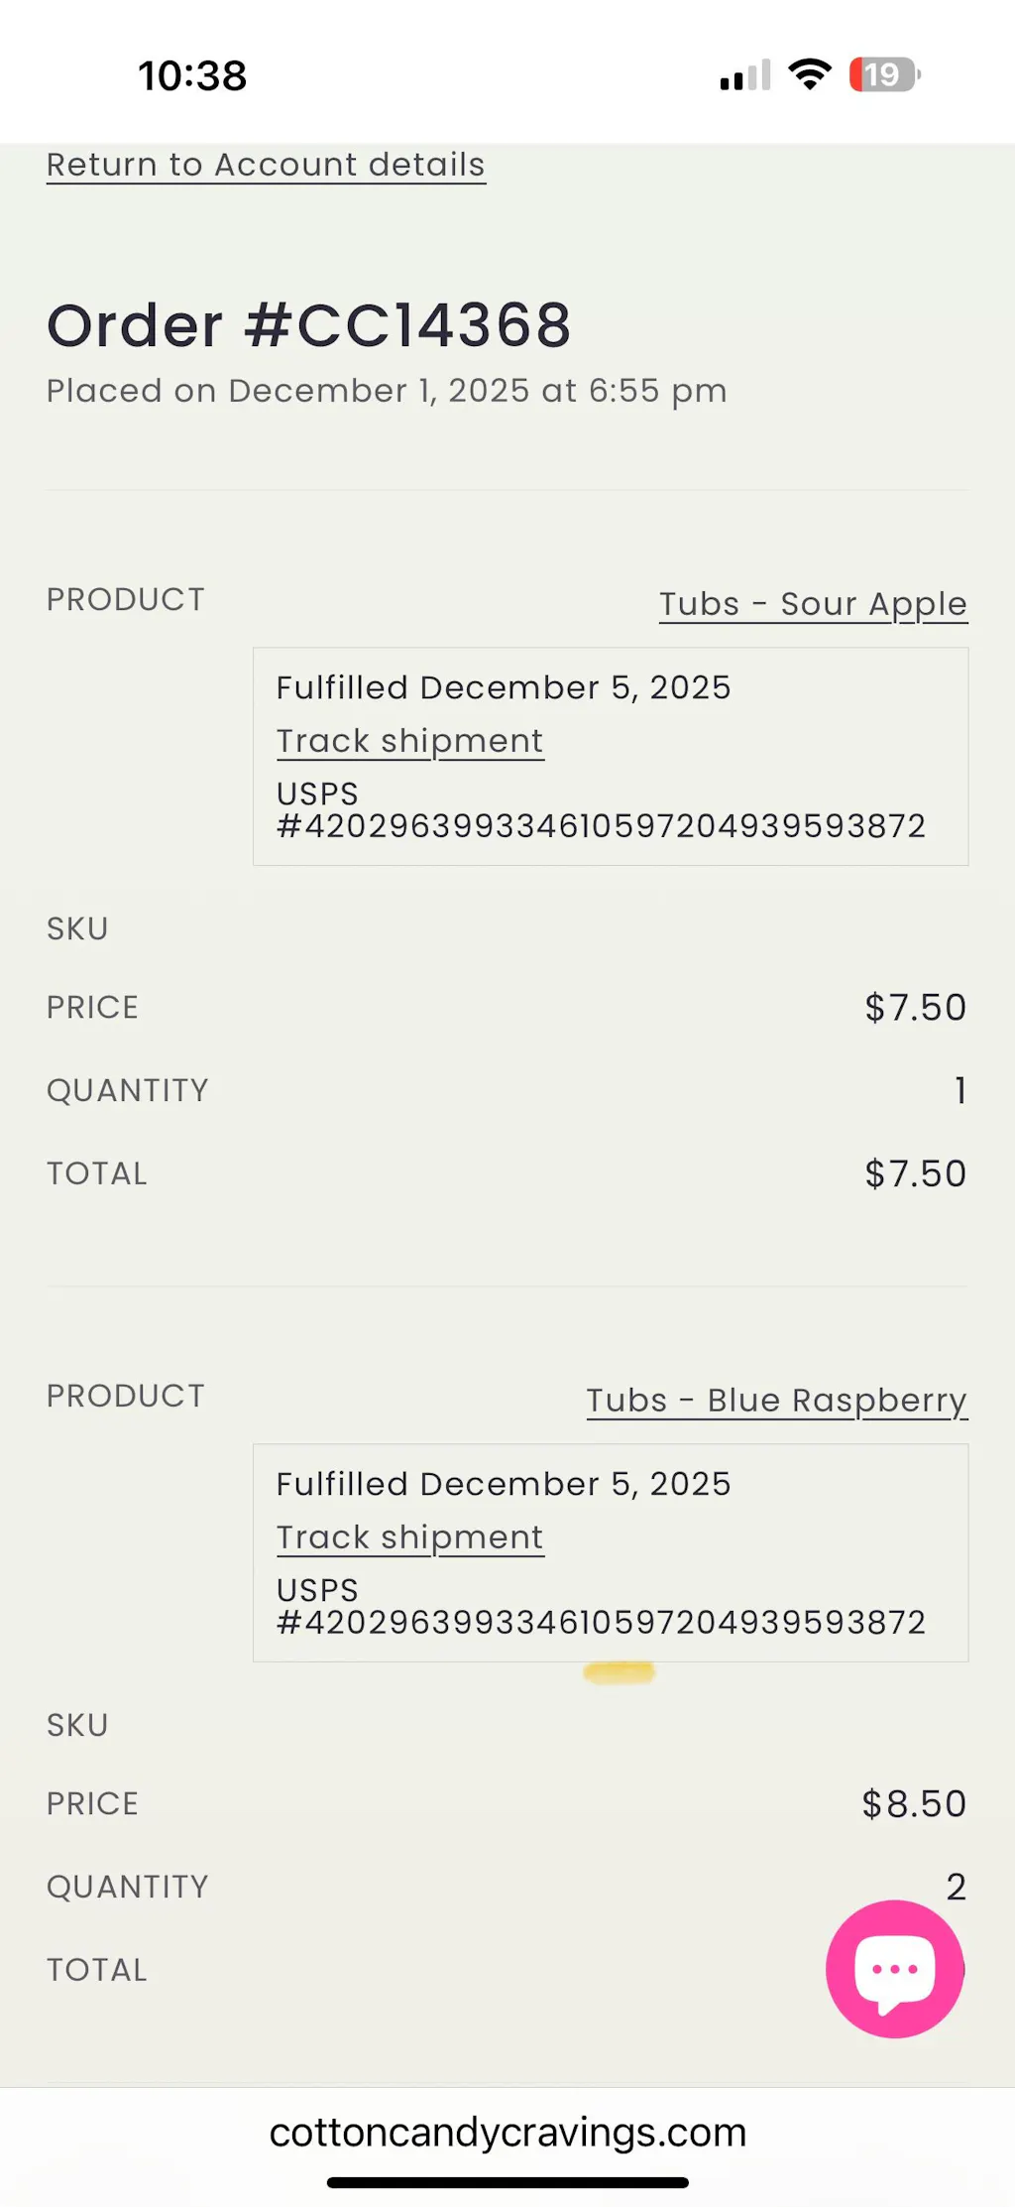1015x2207 pixels.
Task: Tap the $7.50 price for Sour Apple
Action: 915,1008
